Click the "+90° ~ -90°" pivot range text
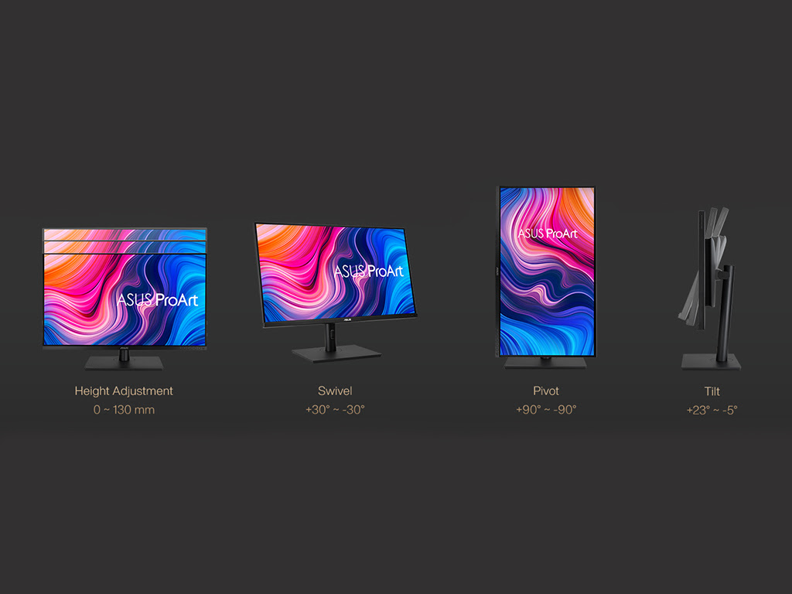The image size is (792, 594). pyautogui.click(x=546, y=410)
